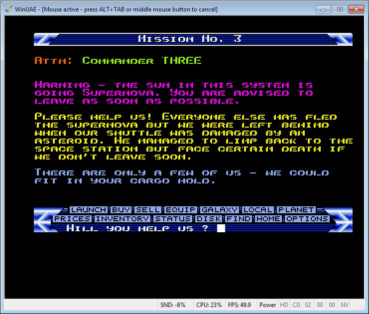369x314 pixels.
Task: Open the INVENTORY screen
Action: (x=123, y=219)
